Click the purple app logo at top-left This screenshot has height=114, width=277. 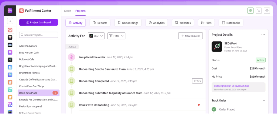pyautogui.click(x=10, y=11)
